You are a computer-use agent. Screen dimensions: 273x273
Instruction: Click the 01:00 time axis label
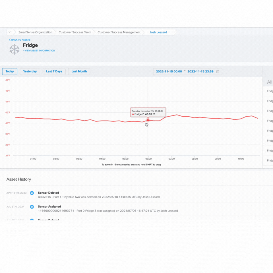click(x=33, y=159)
